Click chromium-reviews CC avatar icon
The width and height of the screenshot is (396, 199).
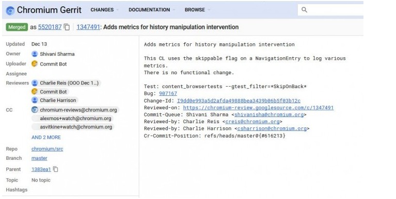coord(35,110)
